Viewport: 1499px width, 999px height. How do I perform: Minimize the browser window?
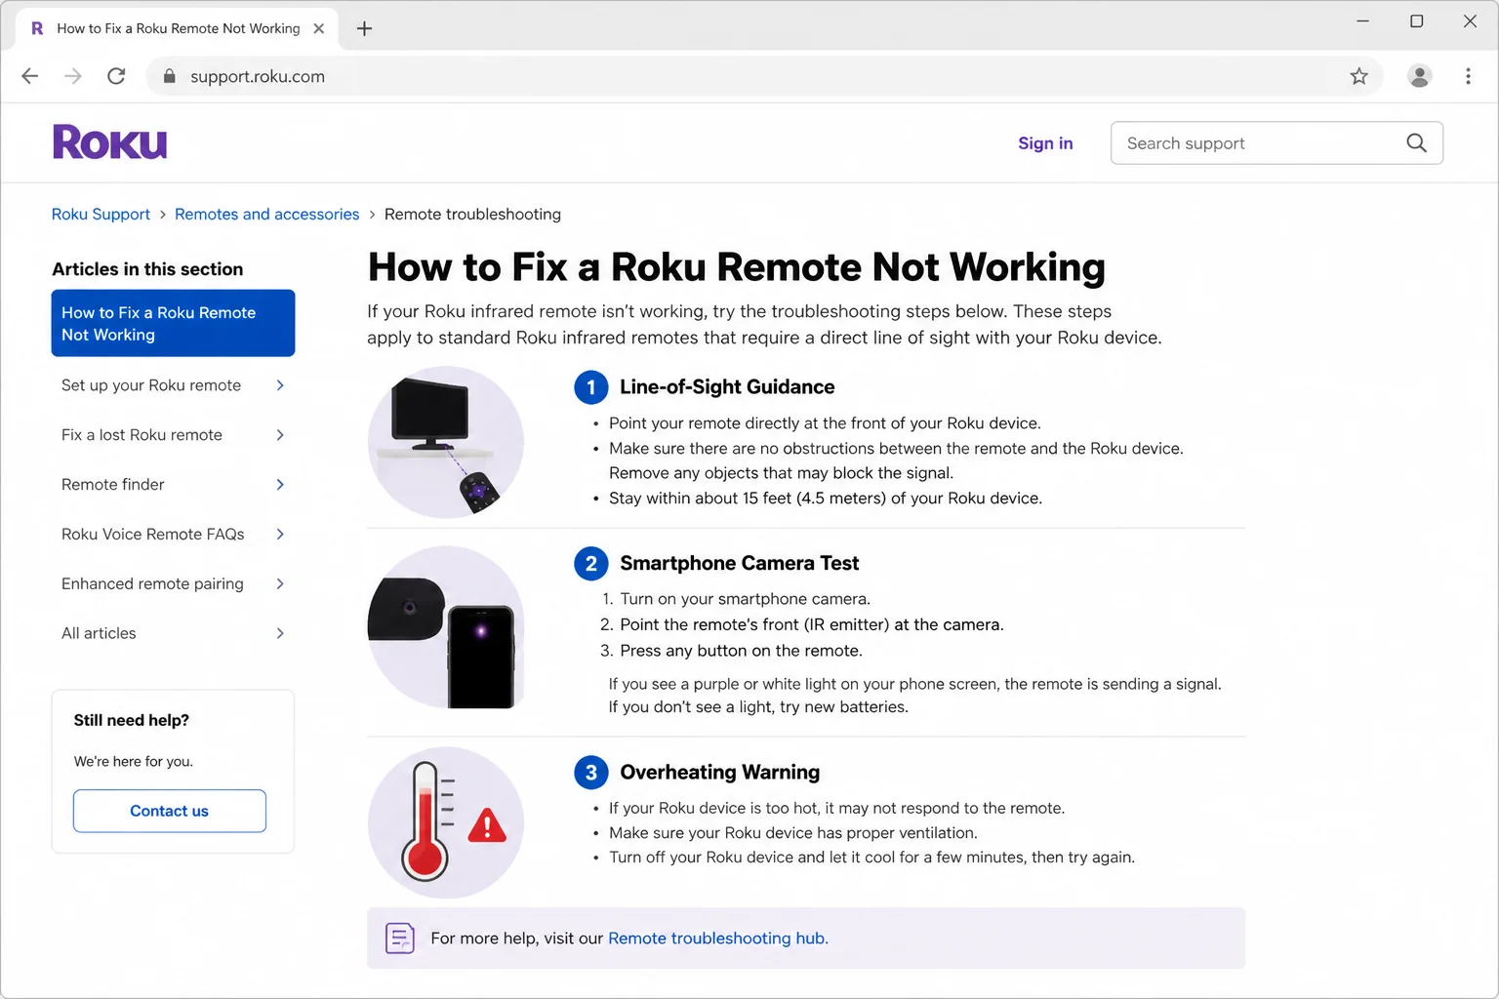(x=1363, y=20)
